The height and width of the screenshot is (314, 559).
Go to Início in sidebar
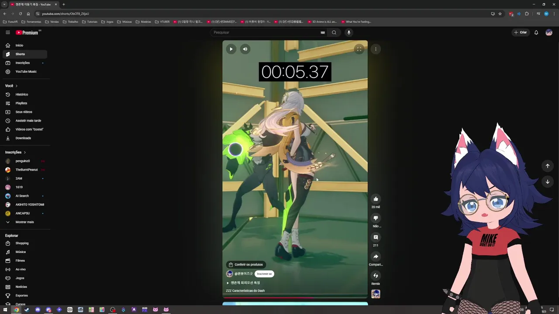coord(25,45)
